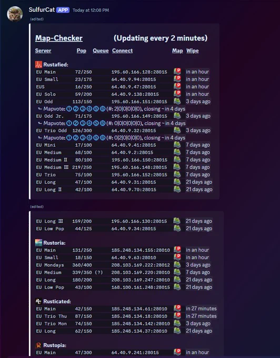Click IP 195.60.166.128:28015 for EU Main
The height and width of the screenshot is (358, 280).
pos(139,72)
